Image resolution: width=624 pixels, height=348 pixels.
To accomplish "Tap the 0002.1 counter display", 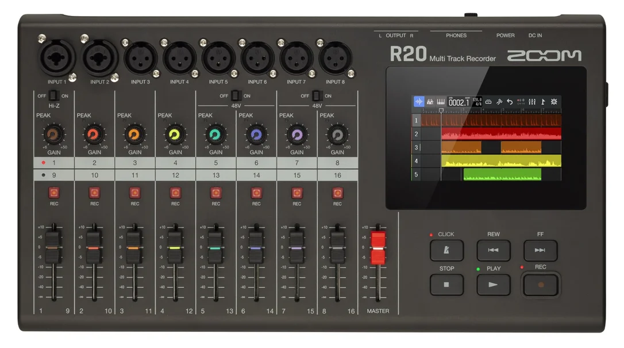I will (459, 101).
